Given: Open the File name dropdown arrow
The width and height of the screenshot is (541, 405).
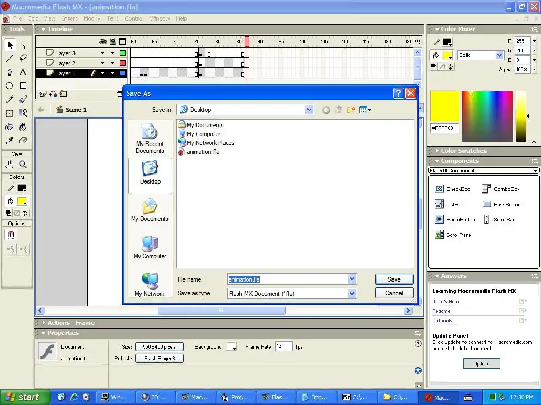Looking at the screenshot, I should pyautogui.click(x=352, y=279).
